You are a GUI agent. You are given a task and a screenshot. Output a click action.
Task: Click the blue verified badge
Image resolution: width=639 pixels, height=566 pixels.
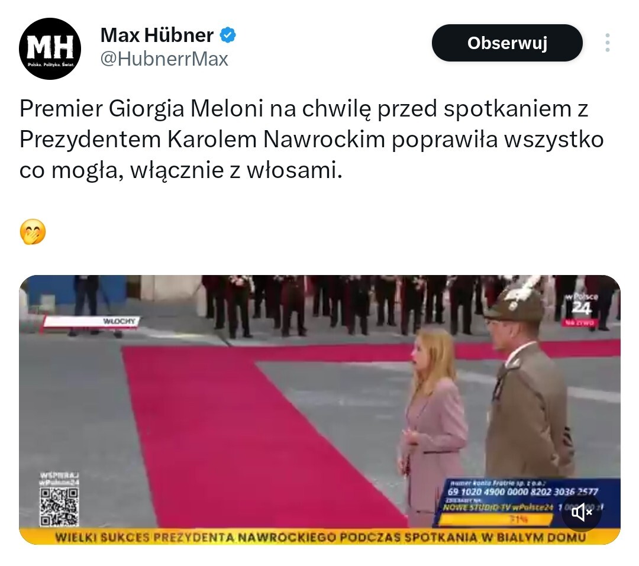pos(228,35)
